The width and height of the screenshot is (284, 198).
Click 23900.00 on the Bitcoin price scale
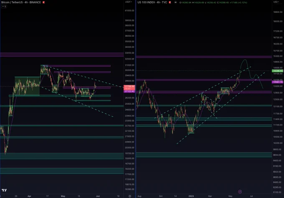pos(129,116)
